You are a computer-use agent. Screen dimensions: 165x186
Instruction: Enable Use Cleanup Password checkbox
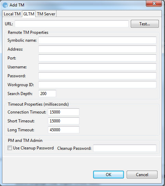click(x=10, y=148)
